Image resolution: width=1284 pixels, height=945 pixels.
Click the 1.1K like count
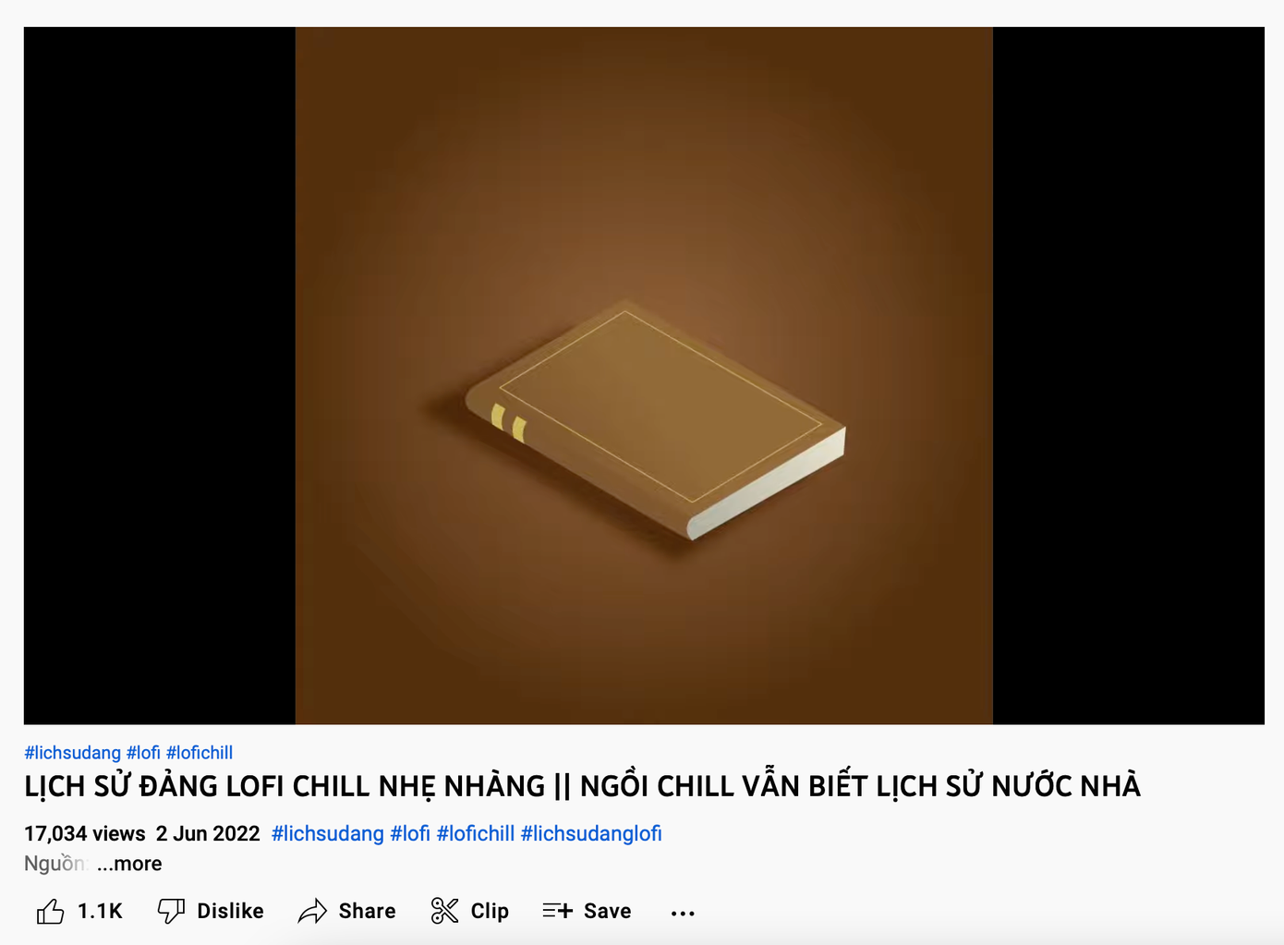click(100, 912)
